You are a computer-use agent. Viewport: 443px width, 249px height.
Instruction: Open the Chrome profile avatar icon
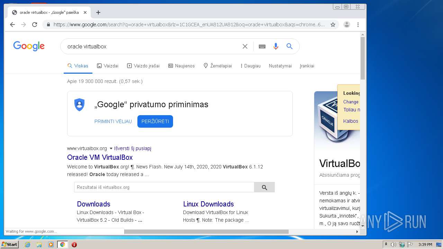(346, 25)
